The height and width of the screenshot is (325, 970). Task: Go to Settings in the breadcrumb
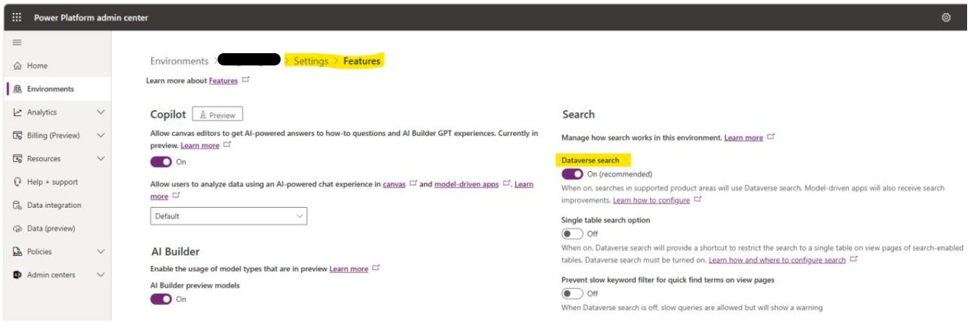coord(311,61)
